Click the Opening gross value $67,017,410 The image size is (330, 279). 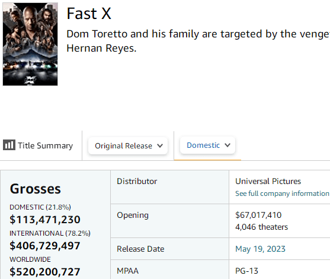coord(258,215)
